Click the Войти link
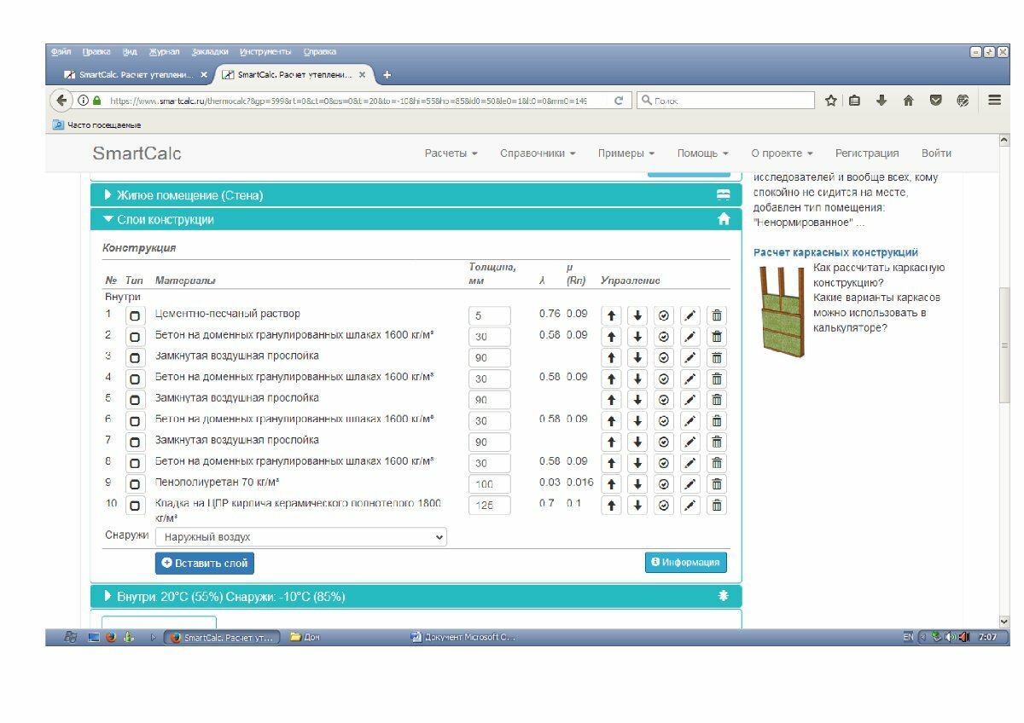 tap(936, 153)
